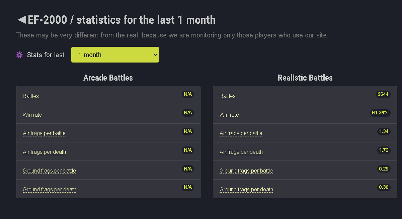
Task: Select Air frags per death in Arcade
Action: [44, 152]
